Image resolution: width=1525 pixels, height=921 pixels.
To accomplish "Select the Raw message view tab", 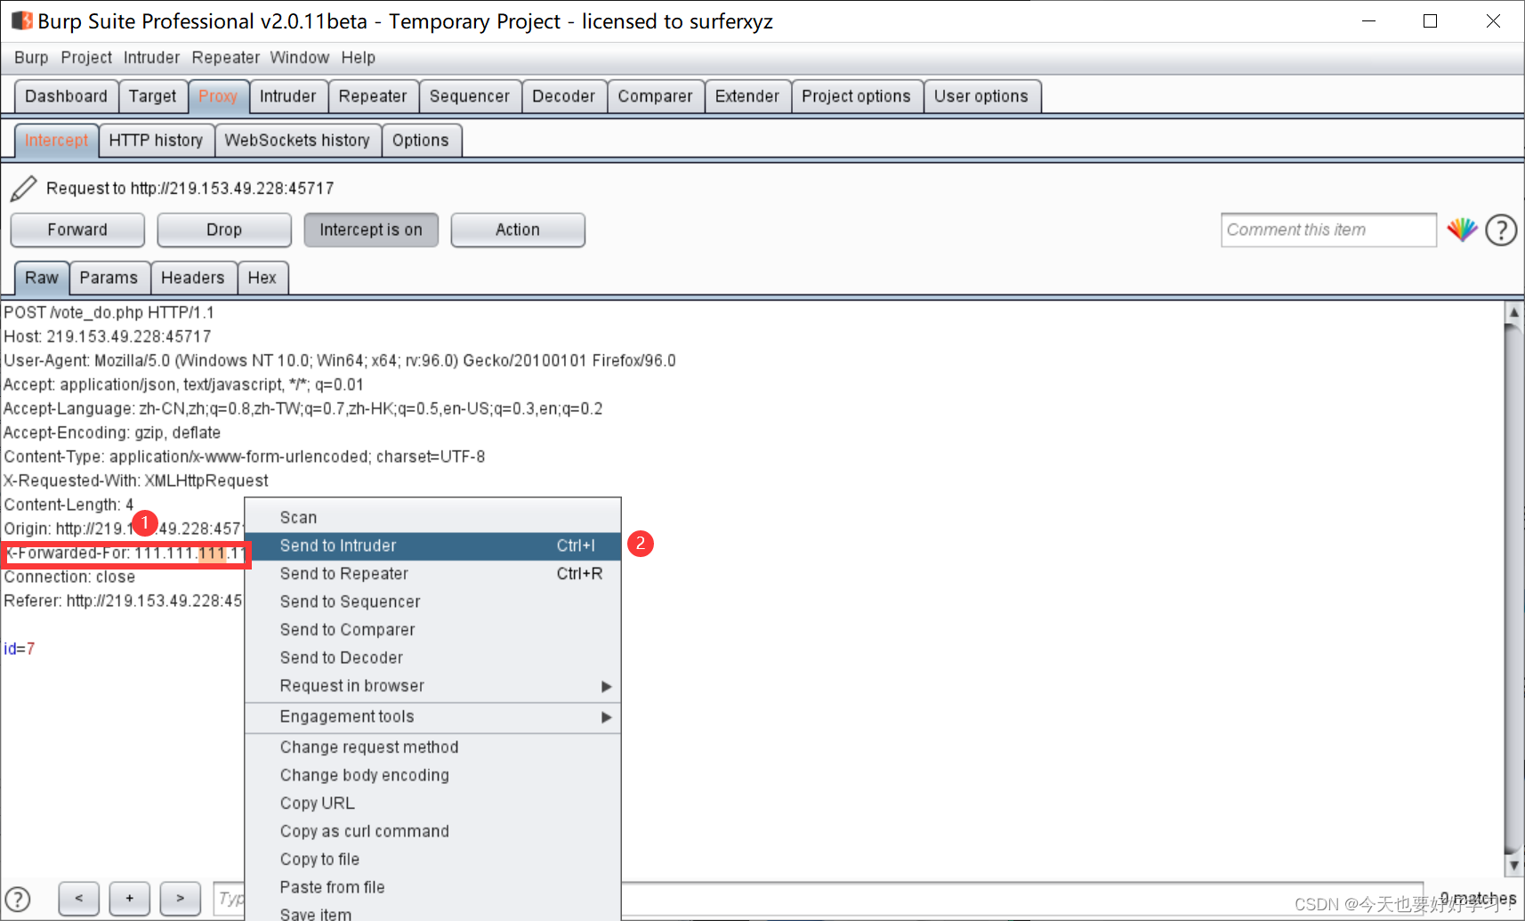I will click(x=42, y=278).
